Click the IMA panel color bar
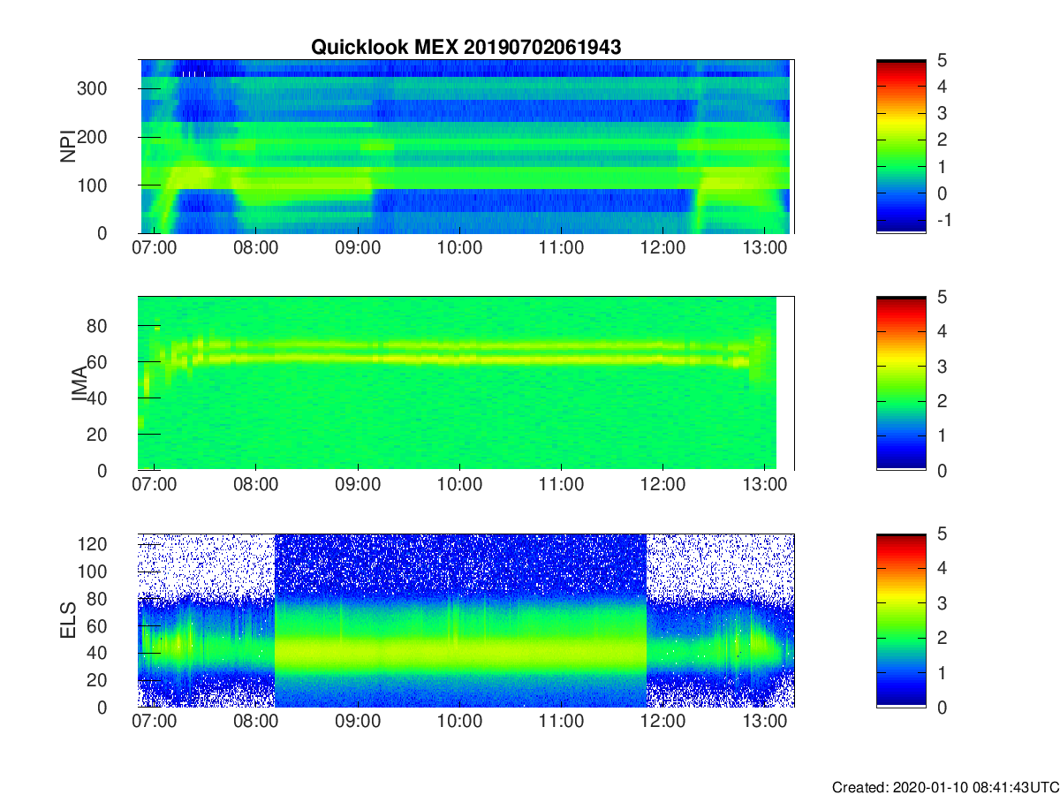 (901, 383)
